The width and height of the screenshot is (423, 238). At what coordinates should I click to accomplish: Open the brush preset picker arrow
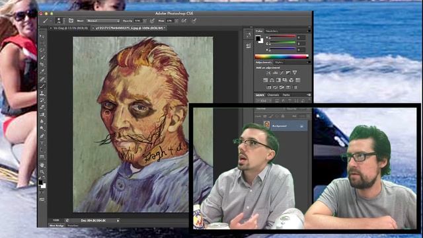point(64,20)
